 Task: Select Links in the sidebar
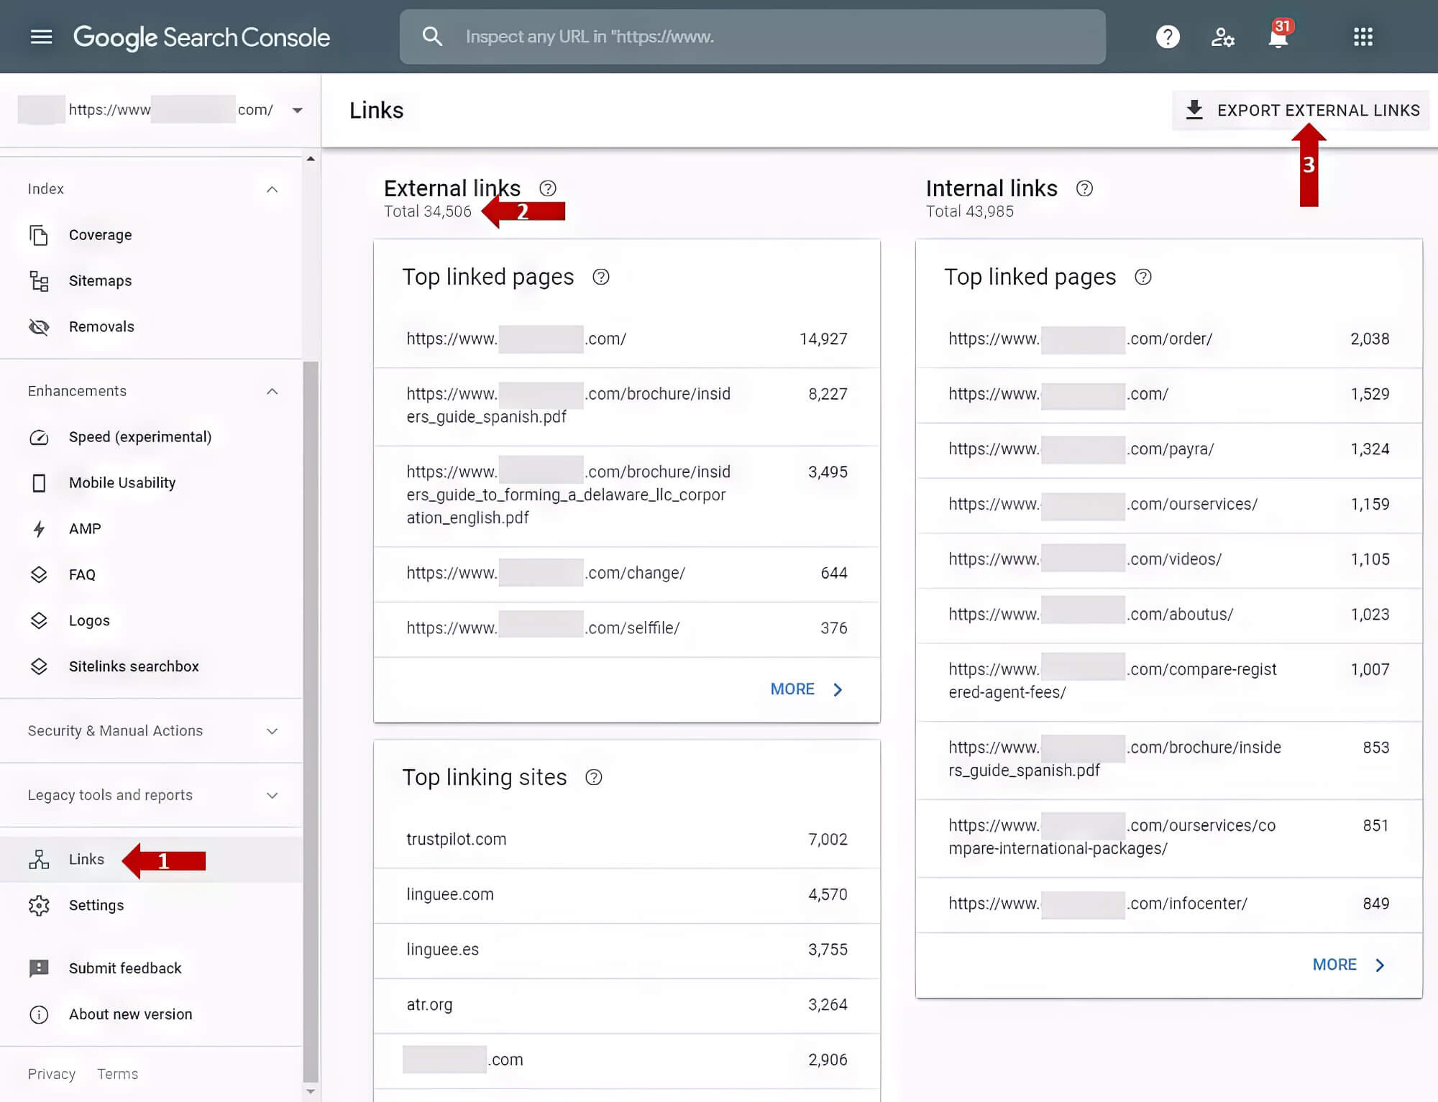coord(86,859)
